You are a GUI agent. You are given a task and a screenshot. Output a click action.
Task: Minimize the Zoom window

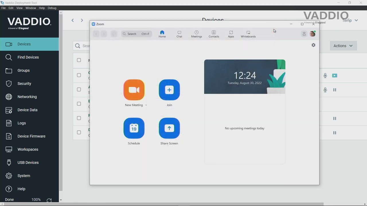click(291, 24)
